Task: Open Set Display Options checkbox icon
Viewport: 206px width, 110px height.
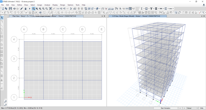Action: click(89, 9)
